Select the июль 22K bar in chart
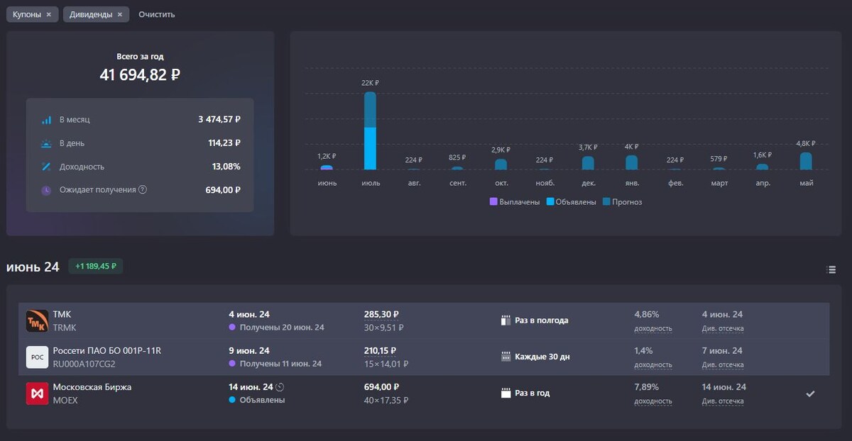 point(371,130)
